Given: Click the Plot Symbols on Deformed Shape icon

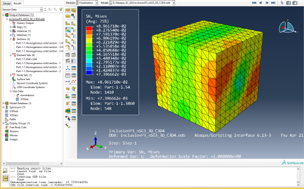Looking at the screenshot, I should coord(68,36).
